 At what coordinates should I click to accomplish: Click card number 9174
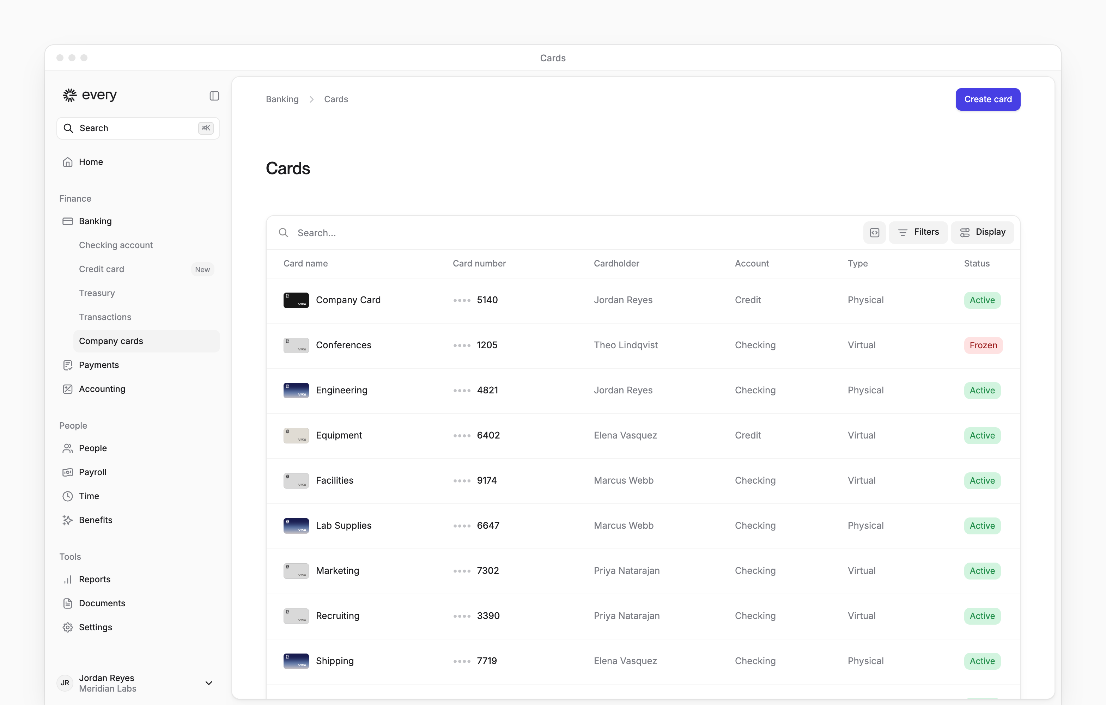click(487, 480)
